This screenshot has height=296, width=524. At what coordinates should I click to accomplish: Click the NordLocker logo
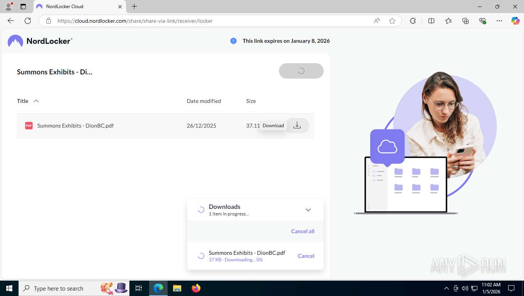tap(40, 41)
